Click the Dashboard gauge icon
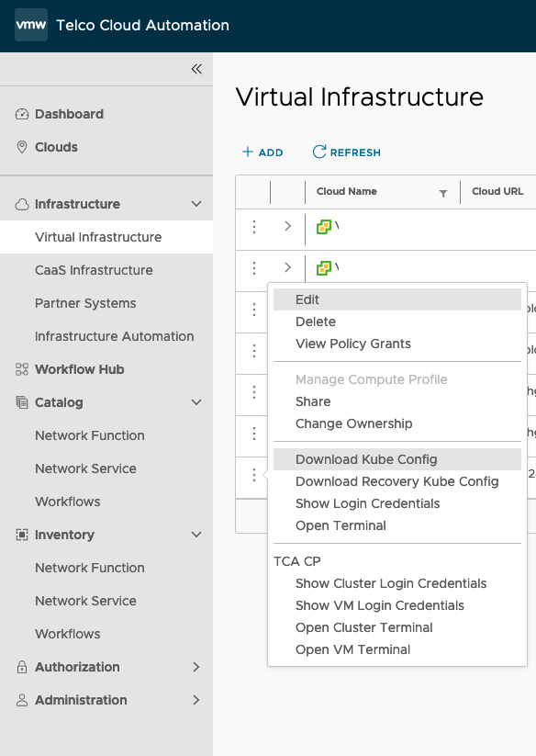536x756 pixels. [22, 114]
